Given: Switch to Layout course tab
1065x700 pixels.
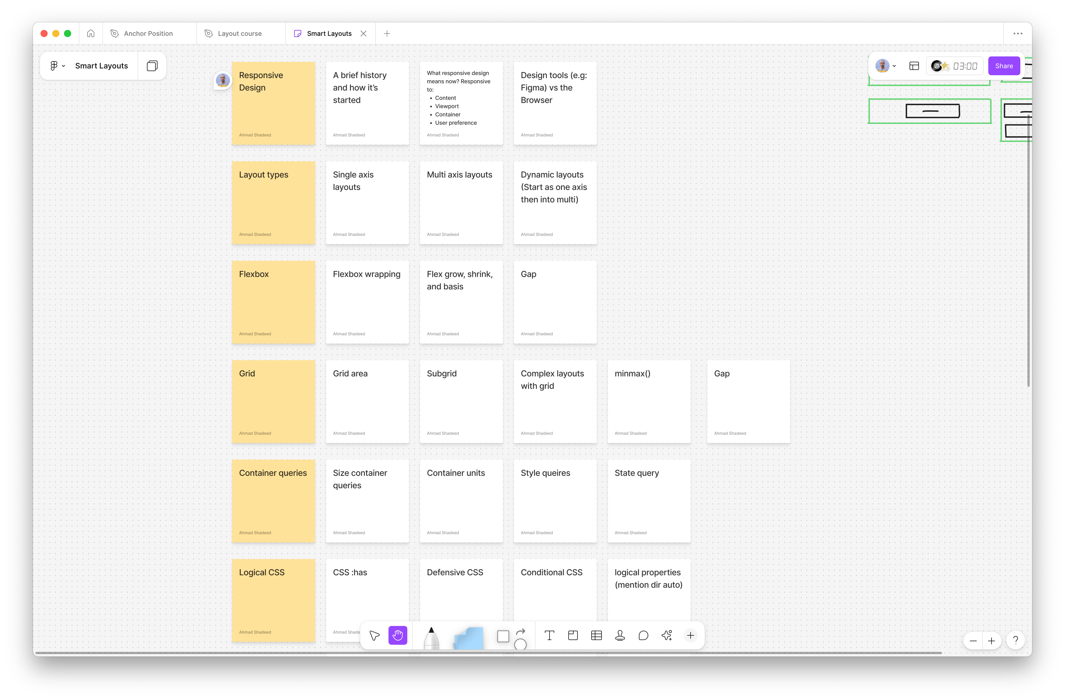Looking at the screenshot, I should (x=240, y=34).
